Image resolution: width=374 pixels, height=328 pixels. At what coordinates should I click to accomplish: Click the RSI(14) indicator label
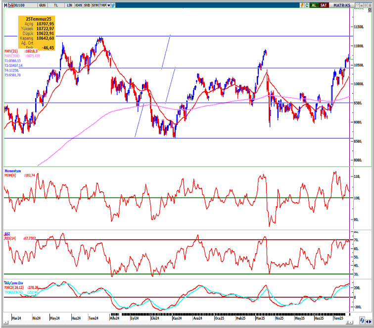10,238
